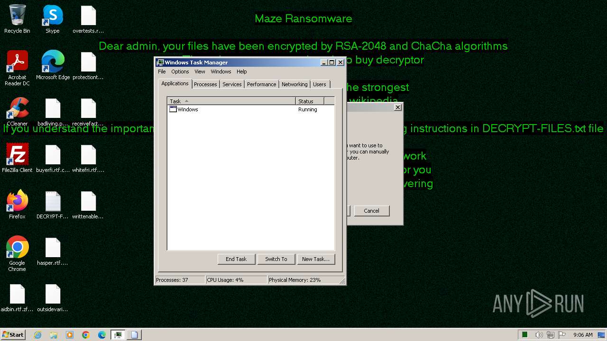
Task: Open Task Manager Windows menu
Action: pos(221,72)
